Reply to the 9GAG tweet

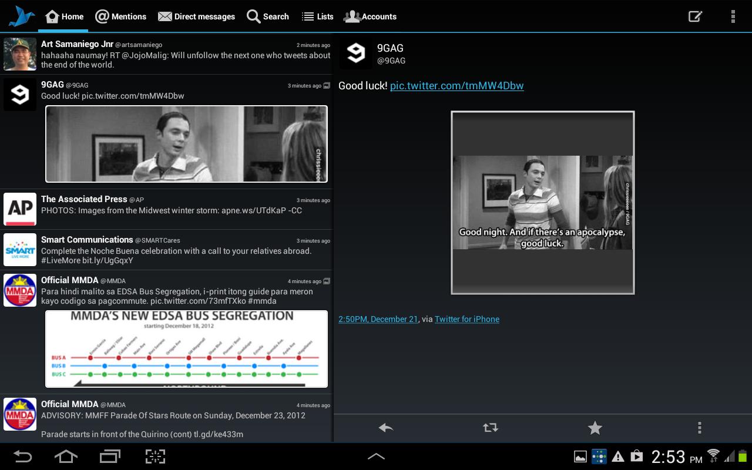click(386, 428)
